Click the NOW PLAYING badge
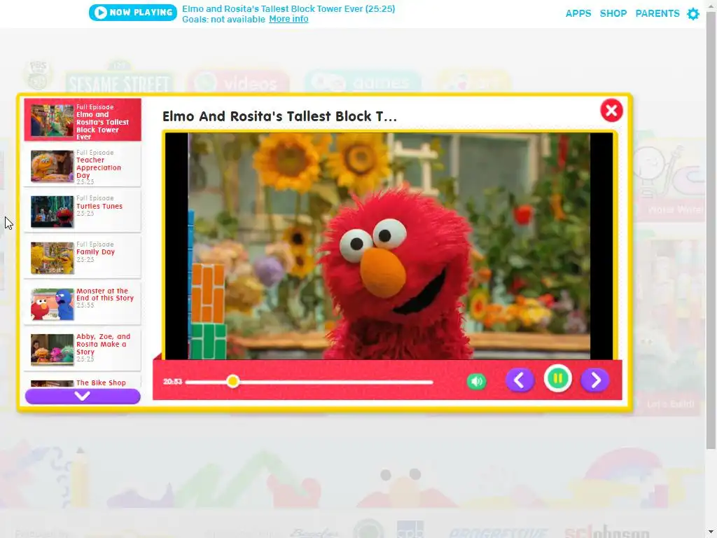 [x=133, y=13]
